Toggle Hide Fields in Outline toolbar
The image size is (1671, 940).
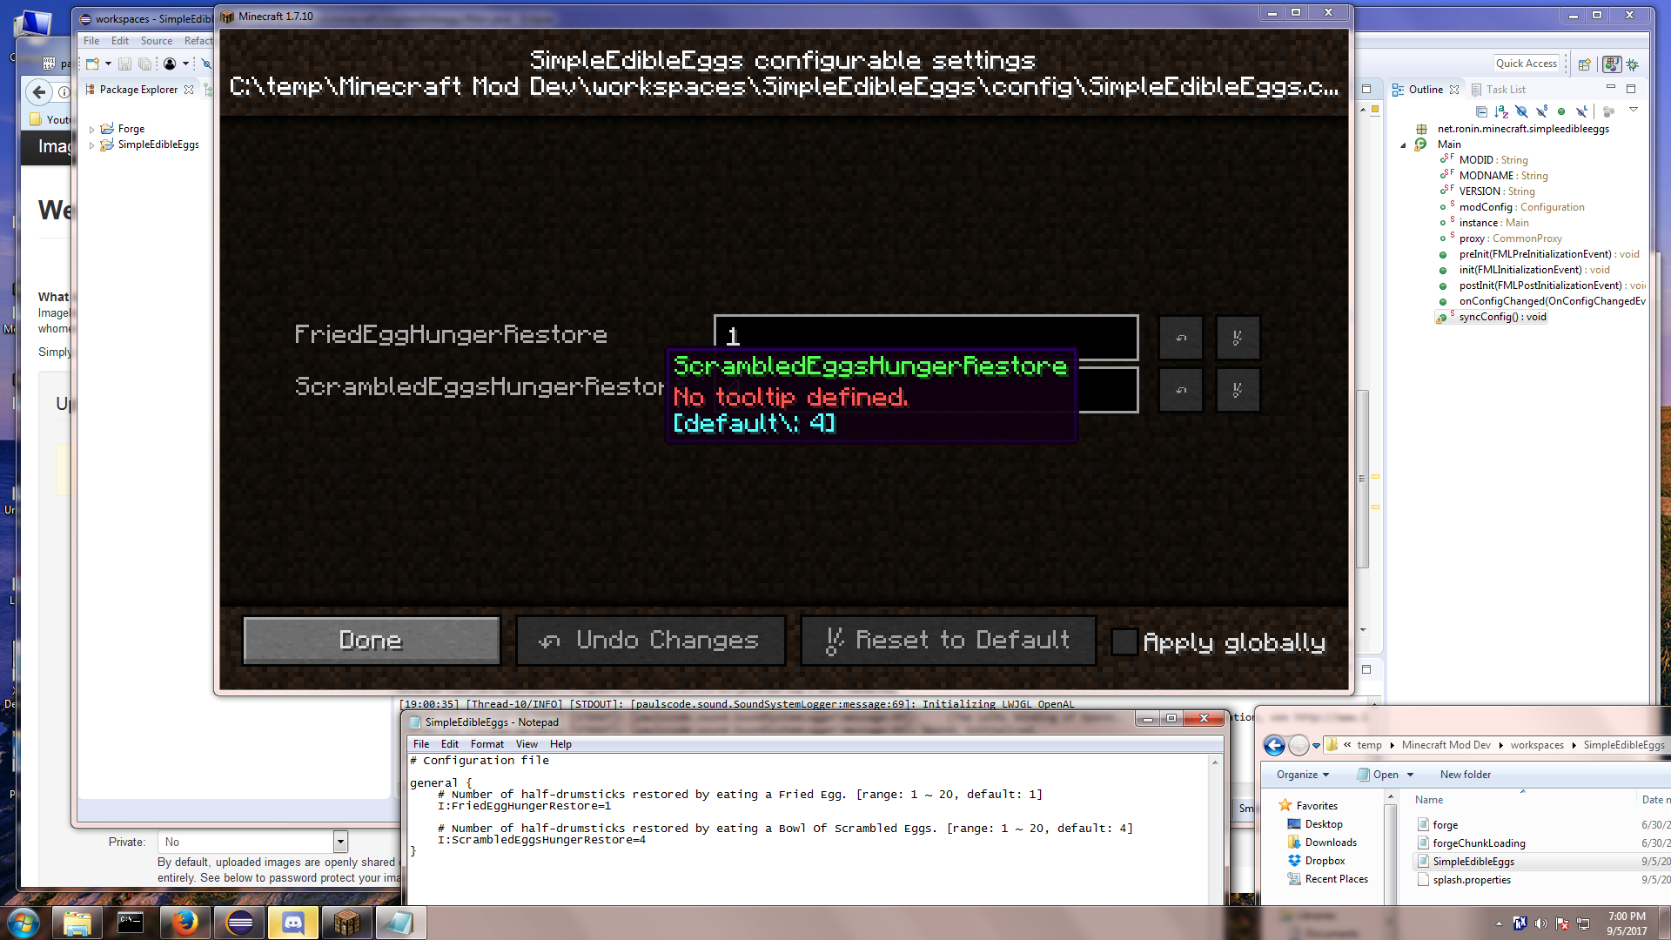coord(1521,111)
